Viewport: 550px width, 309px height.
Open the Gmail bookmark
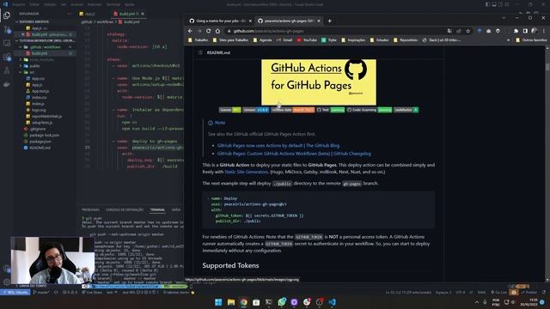tap(284, 40)
